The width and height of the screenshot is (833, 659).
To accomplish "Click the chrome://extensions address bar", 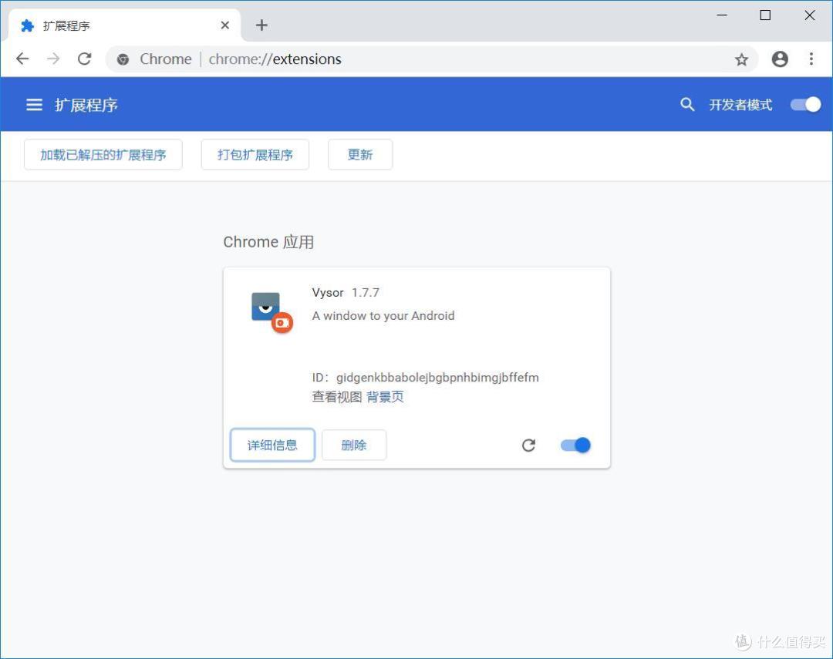I will point(431,59).
